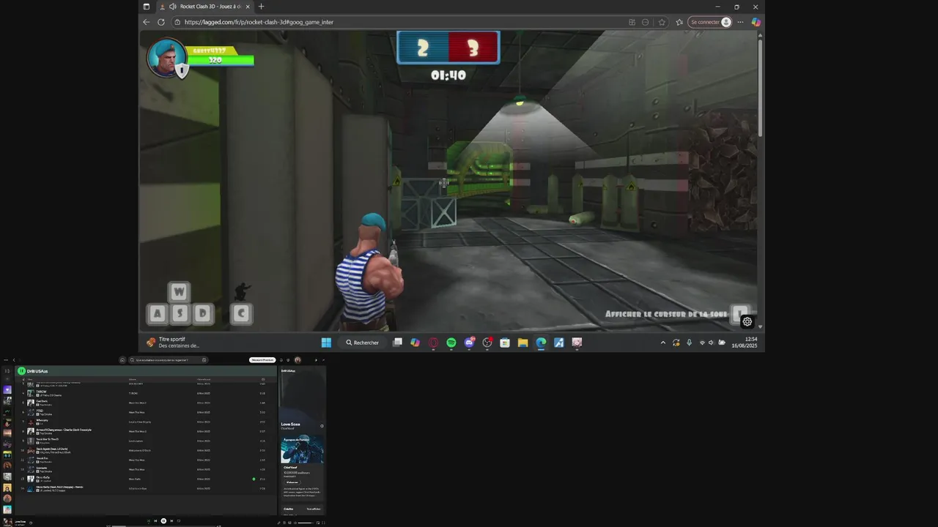This screenshot has width=938, height=527.
Task: Click Love Sosa title in Spotify panel
Action: click(290, 424)
